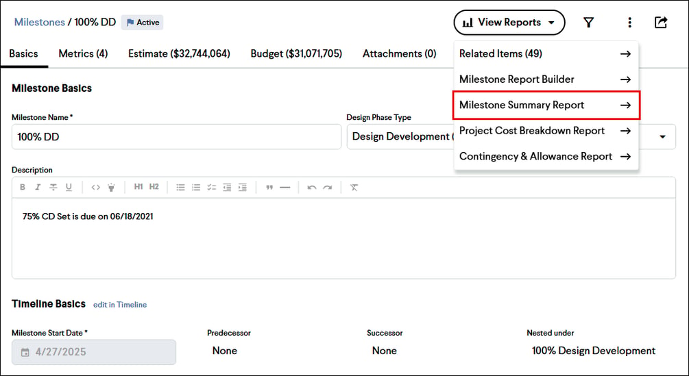Open the filter funnel icon
Viewport: 689px width, 376px height.
pos(588,23)
